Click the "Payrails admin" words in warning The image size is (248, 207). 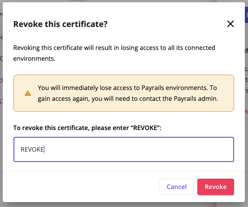point(196,99)
